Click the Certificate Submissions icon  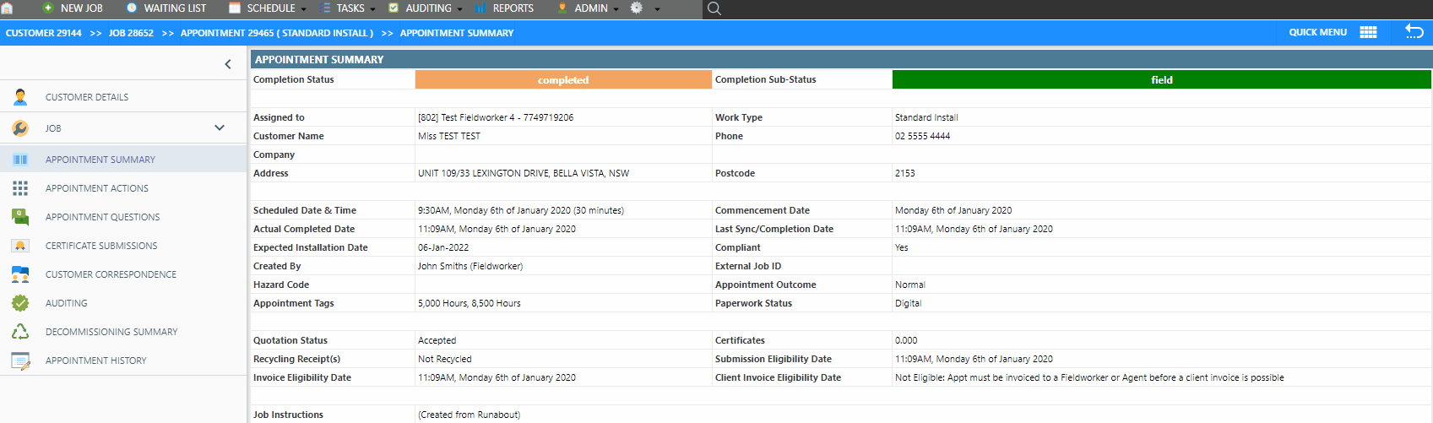20,246
